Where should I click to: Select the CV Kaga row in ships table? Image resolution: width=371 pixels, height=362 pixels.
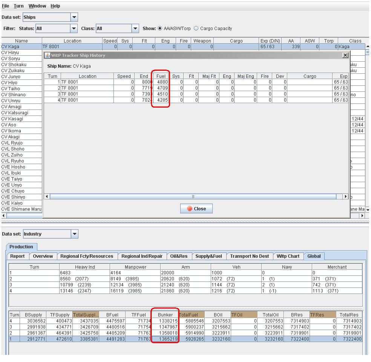[184, 47]
